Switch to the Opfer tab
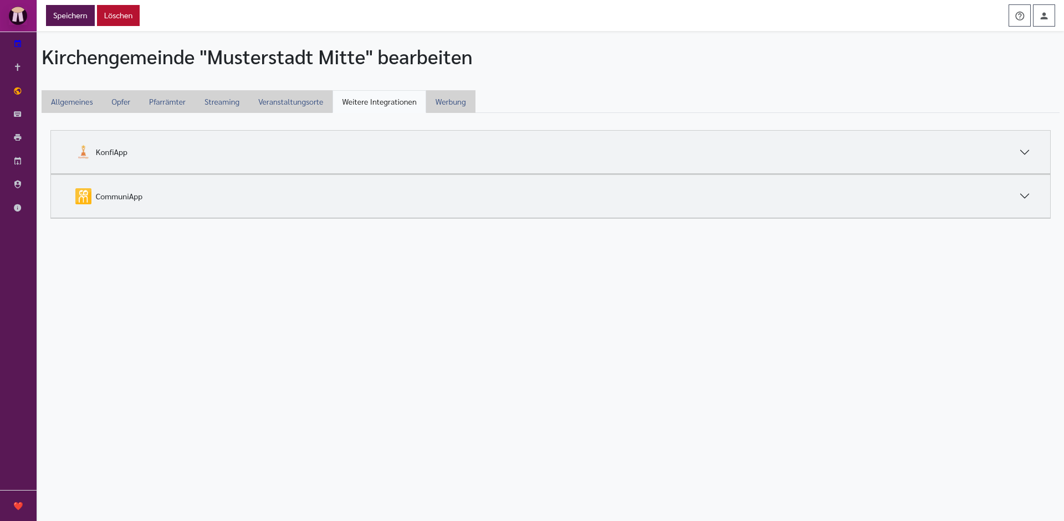This screenshot has height=521, width=1064. 121,102
